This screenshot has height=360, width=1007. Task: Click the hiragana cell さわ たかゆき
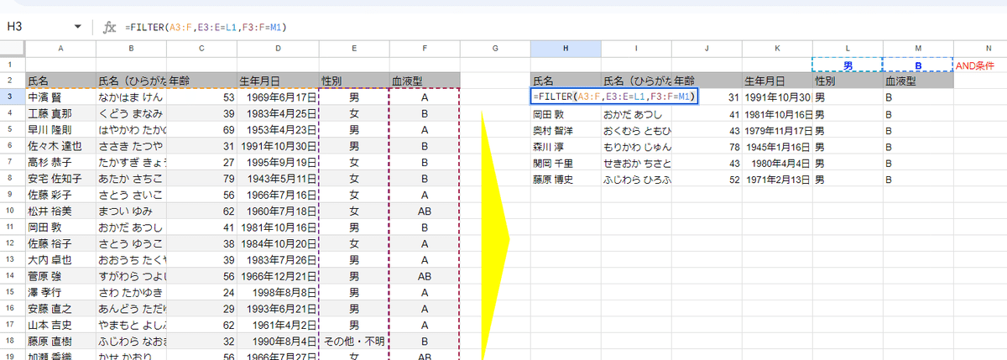(x=132, y=292)
